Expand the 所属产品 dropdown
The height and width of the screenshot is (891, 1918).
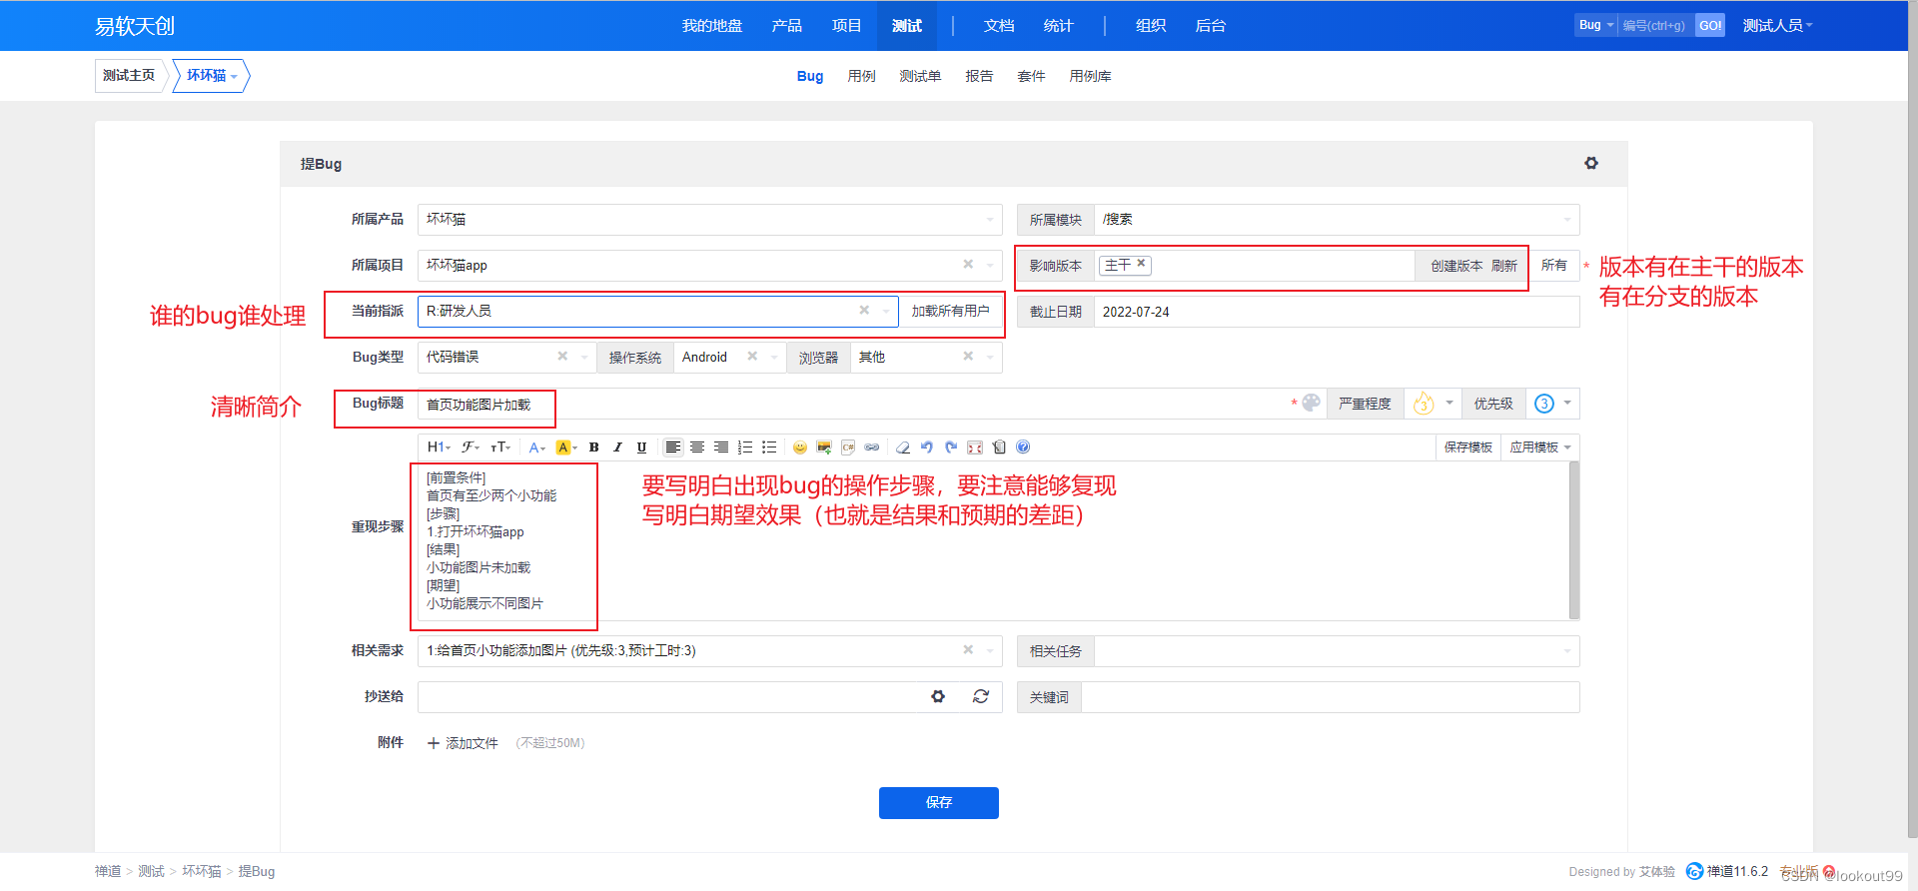(709, 219)
